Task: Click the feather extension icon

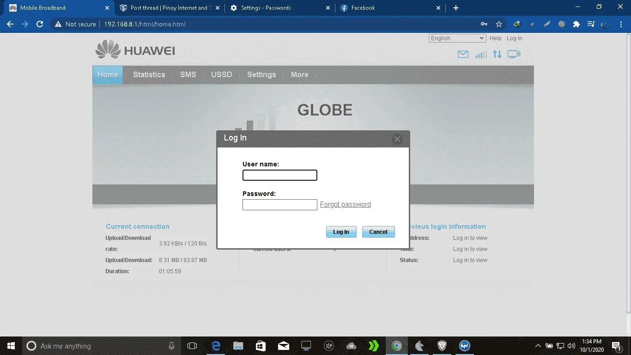Action: [547, 24]
